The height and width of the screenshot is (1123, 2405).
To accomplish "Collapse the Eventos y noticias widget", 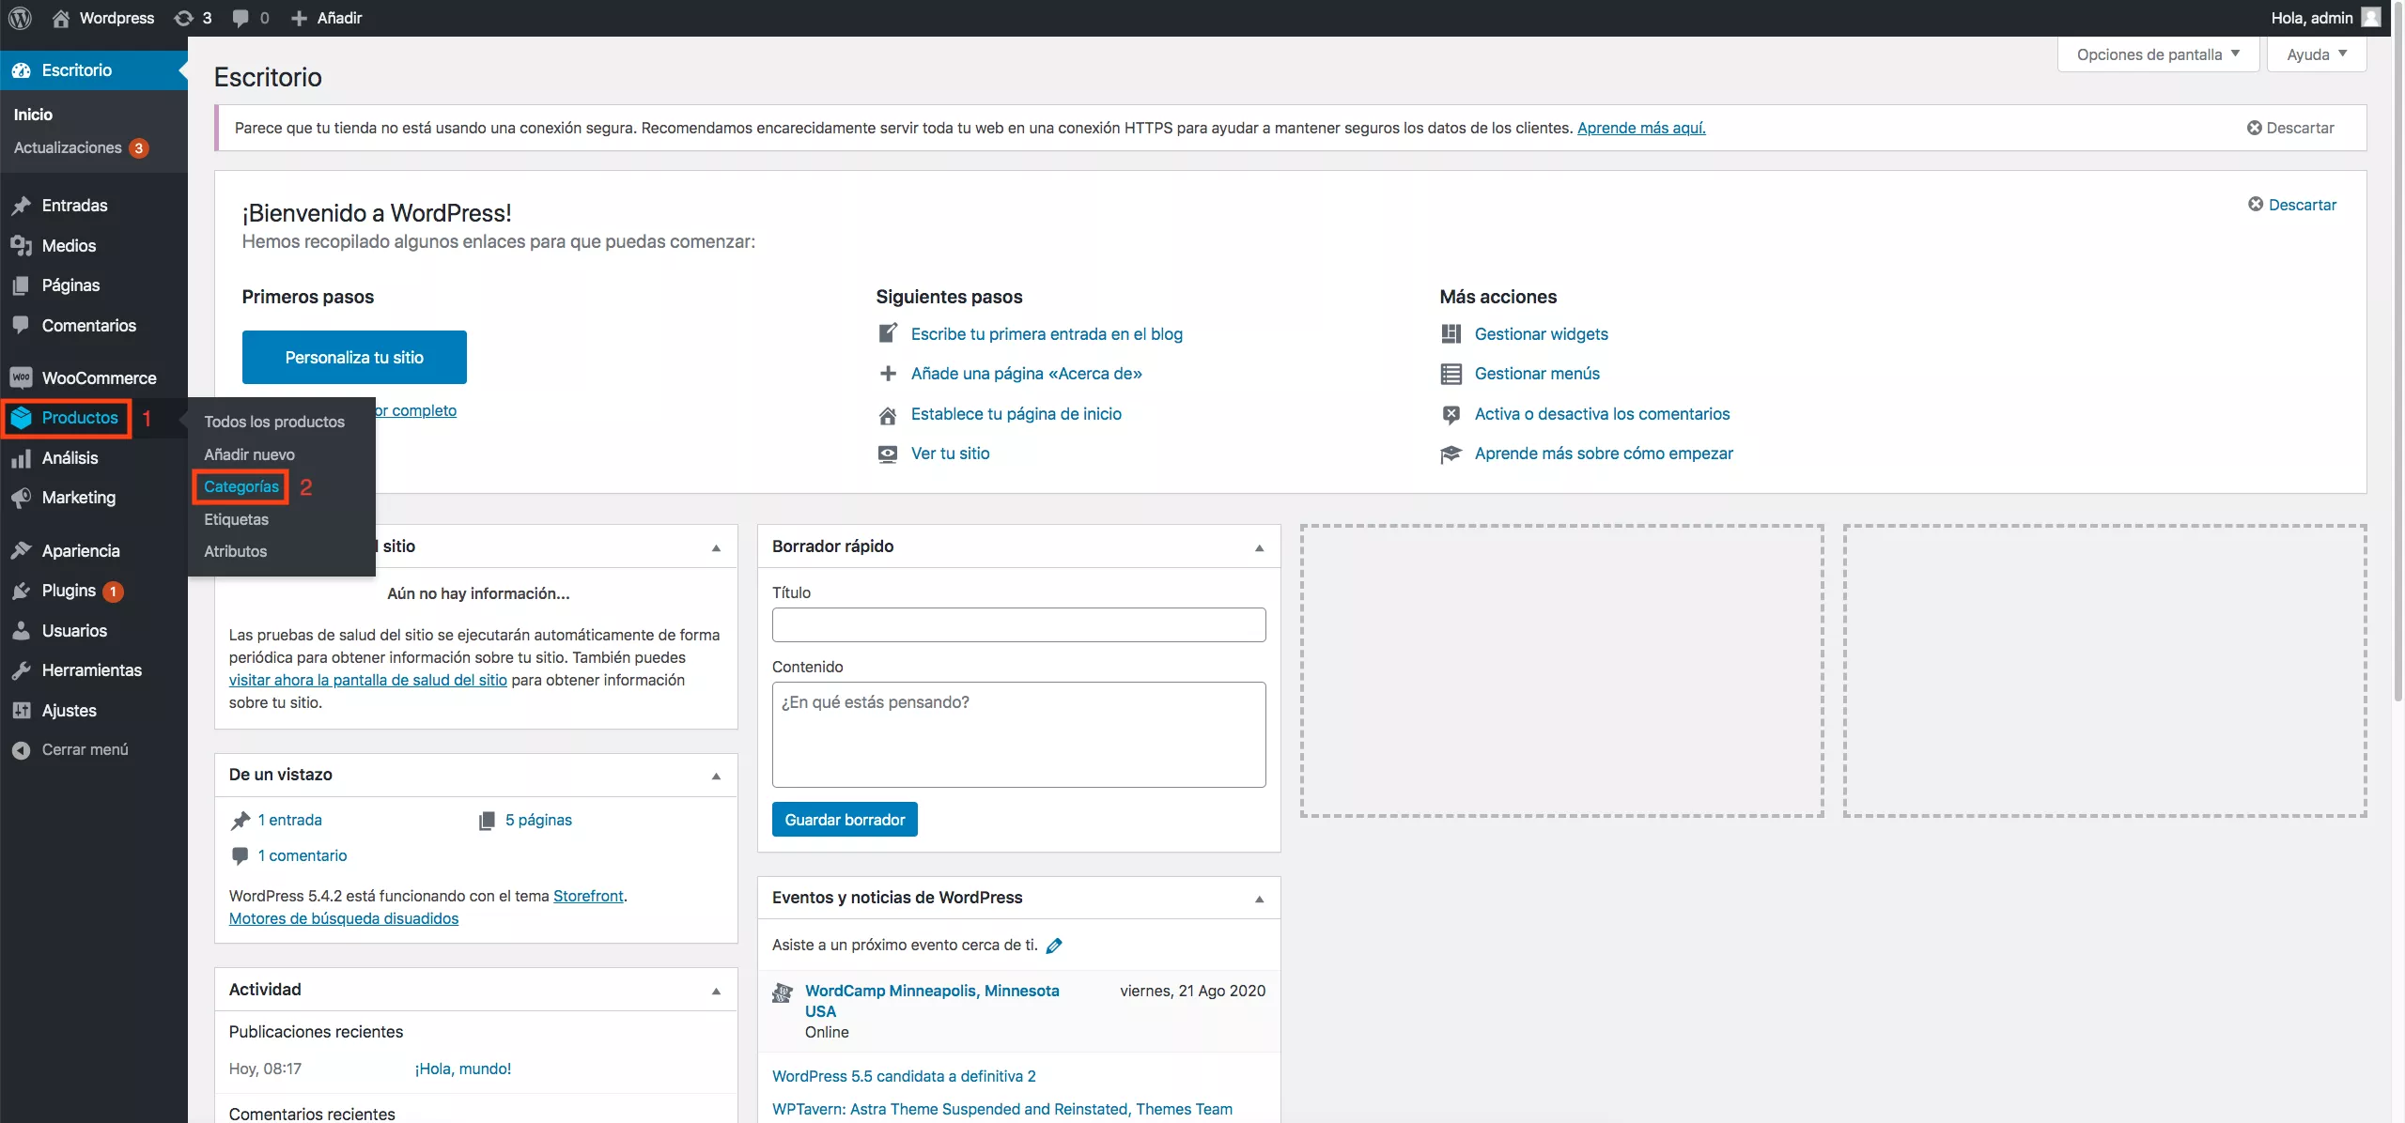I will (1260, 899).
